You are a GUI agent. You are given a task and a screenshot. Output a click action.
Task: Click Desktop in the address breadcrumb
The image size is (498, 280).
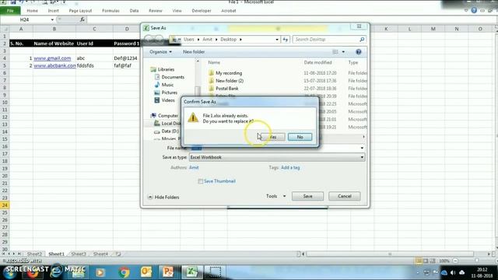click(x=228, y=40)
